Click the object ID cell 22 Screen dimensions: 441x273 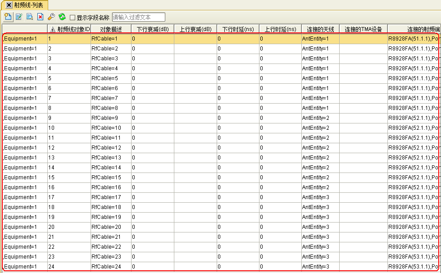click(69, 247)
